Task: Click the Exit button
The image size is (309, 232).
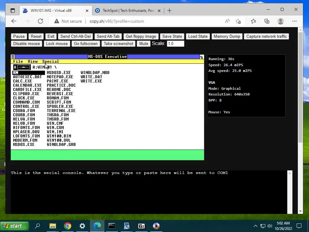Action: coord(51,36)
